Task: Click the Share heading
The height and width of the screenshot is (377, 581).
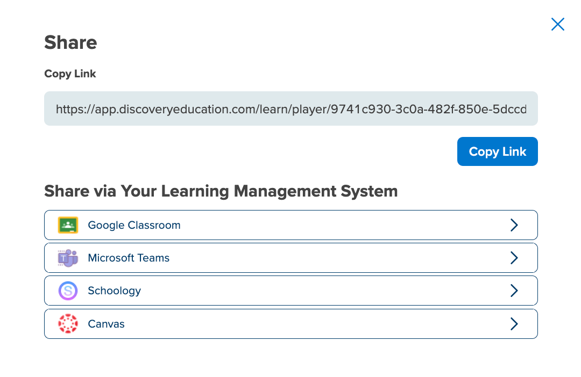Action: (70, 42)
